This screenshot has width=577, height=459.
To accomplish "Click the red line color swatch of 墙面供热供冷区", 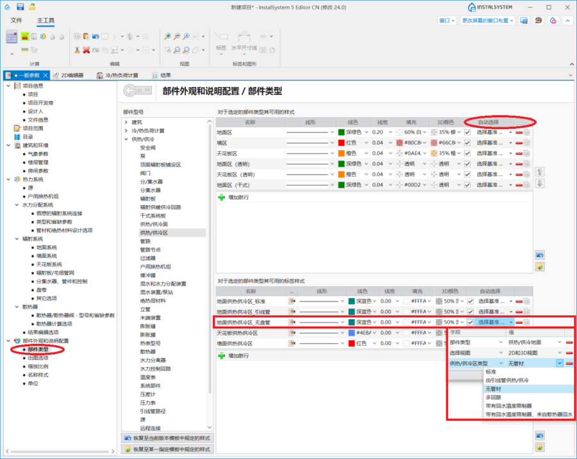I will pyautogui.click(x=351, y=343).
